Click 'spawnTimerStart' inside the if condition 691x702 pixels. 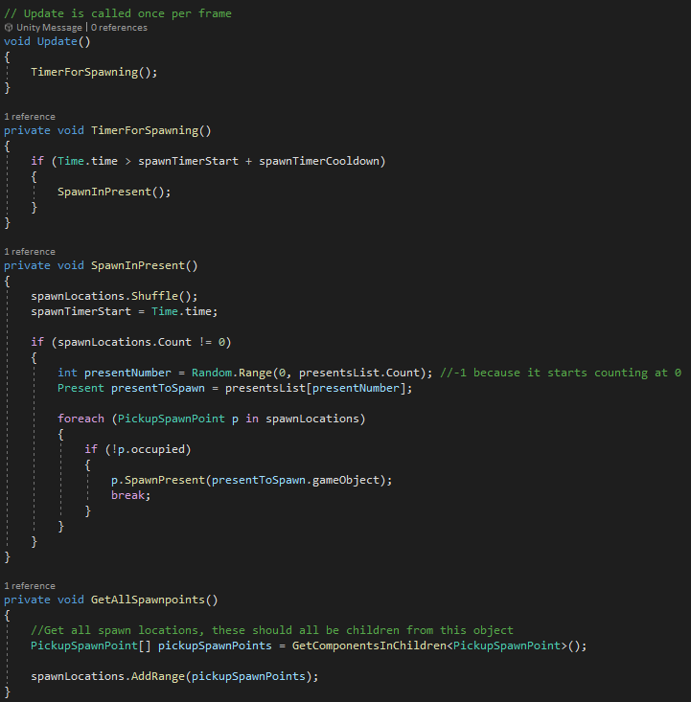pyautogui.click(x=188, y=161)
